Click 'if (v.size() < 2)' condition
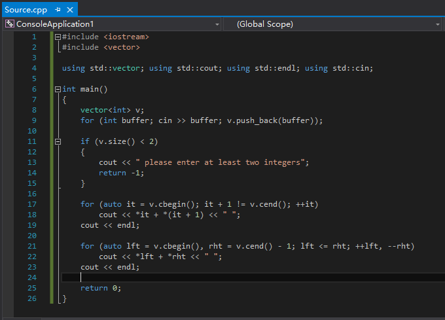 (119, 141)
